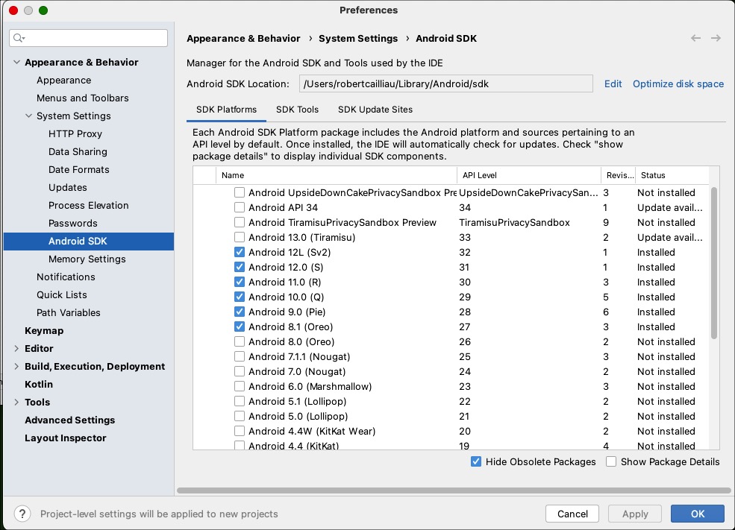Click System Settings in the breadcrumb
The width and height of the screenshot is (735, 530).
click(x=358, y=39)
